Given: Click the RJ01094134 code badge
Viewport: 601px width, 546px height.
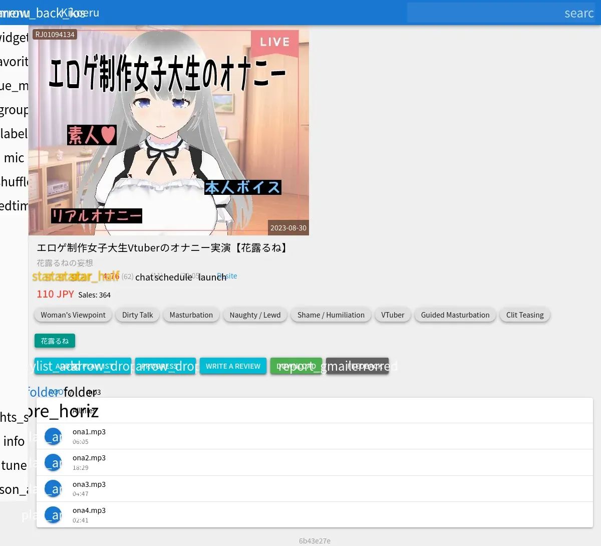Looking at the screenshot, I should point(55,35).
